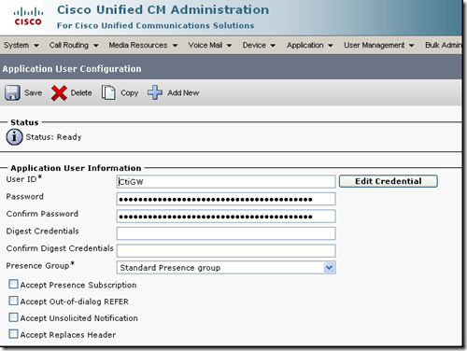This screenshot has width=467, height=351.
Task: Click the Cisco logo
Action: (x=28, y=17)
